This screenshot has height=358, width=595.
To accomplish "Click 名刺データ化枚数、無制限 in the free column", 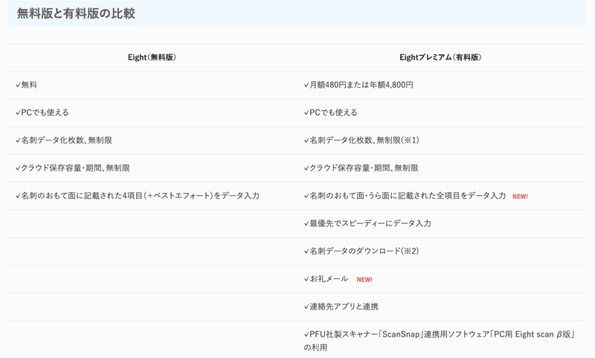I will tap(64, 140).
